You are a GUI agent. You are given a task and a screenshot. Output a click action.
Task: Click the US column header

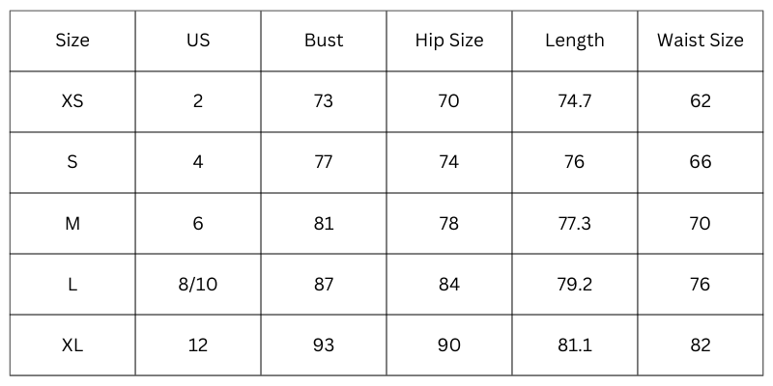[x=198, y=41]
